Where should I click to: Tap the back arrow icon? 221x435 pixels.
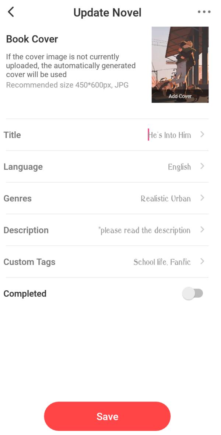point(11,12)
